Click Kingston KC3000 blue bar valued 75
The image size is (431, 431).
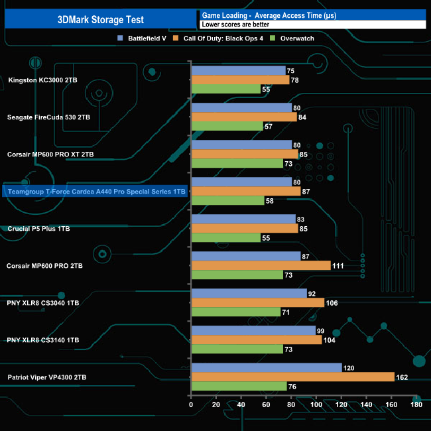point(239,71)
